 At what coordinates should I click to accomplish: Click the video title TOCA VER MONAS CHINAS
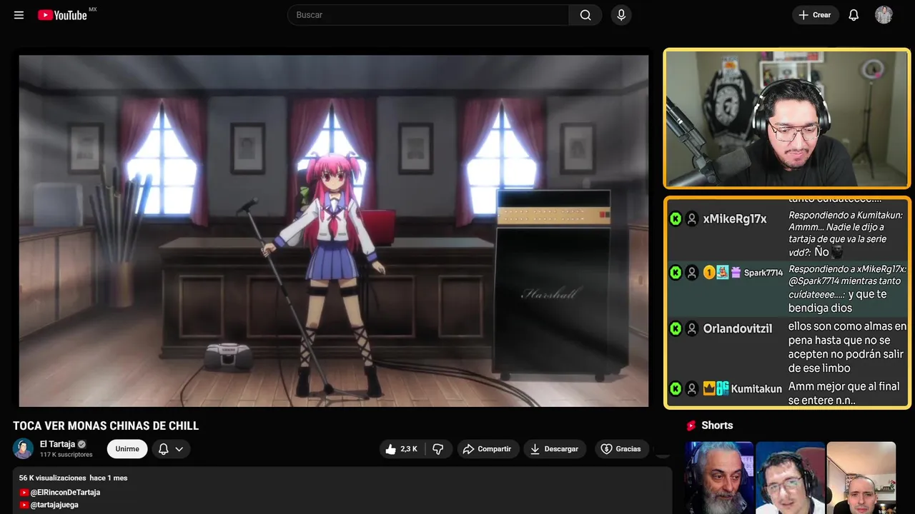coord(106,426)
